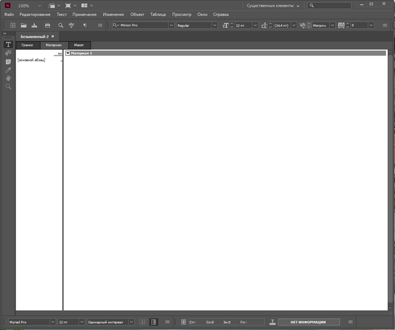Select the Note tool
395x330 pixels.
click(x=8, y=62)
